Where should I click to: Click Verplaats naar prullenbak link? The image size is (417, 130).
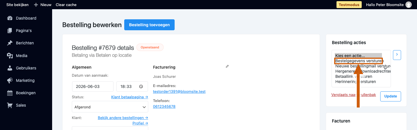354,95
